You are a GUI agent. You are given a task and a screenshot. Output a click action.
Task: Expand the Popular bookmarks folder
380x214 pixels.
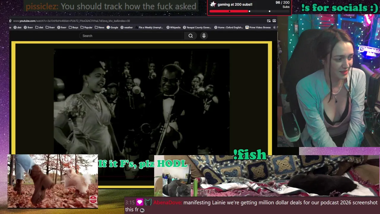[86, 27]
